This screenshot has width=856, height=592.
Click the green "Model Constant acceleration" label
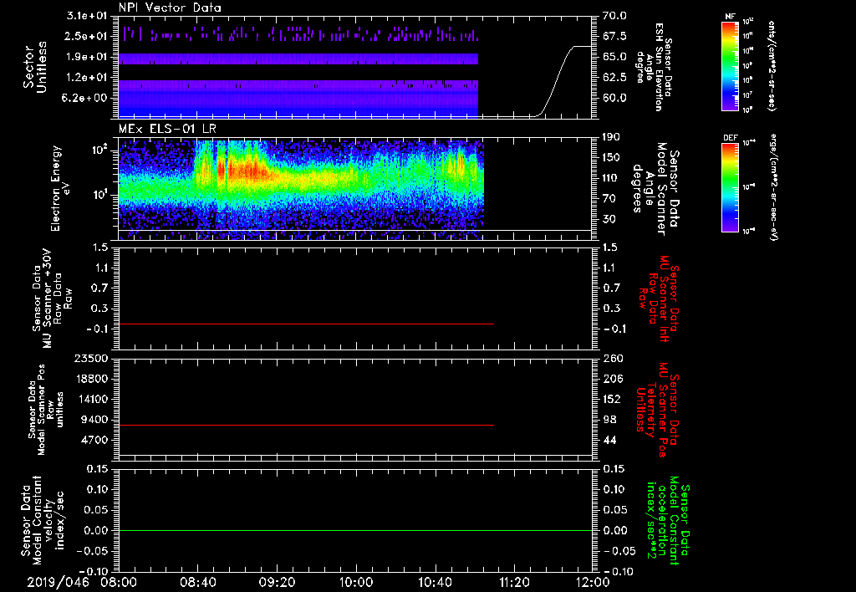(x=667, y=520)
